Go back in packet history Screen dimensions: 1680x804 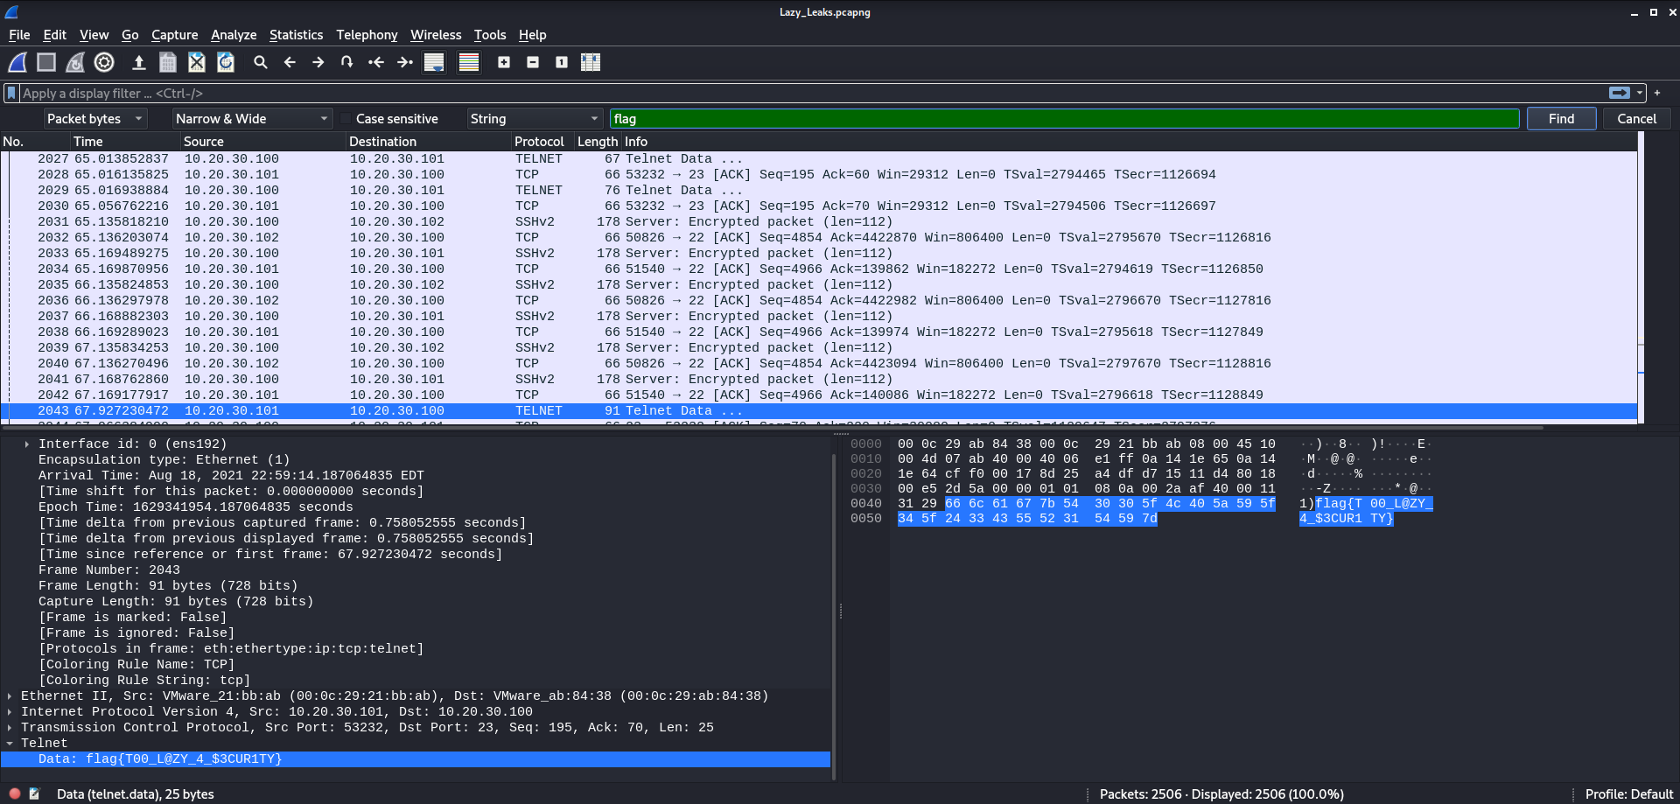click(290, 62)
